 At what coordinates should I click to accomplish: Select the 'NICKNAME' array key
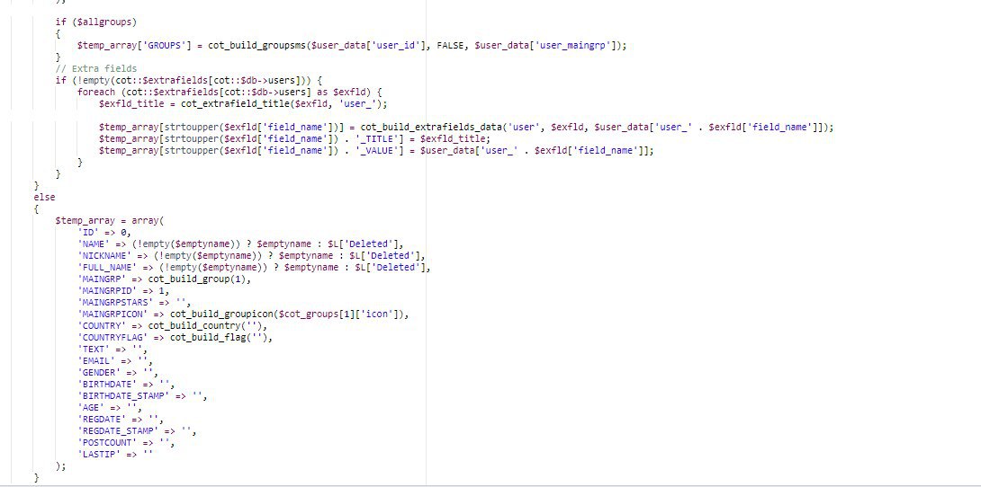(104, 256)
